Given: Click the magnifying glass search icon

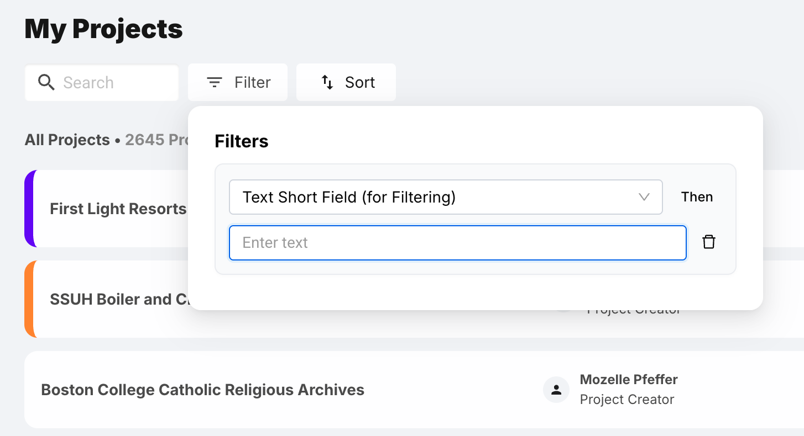Looking at the screenshot, I should [46, 83].
